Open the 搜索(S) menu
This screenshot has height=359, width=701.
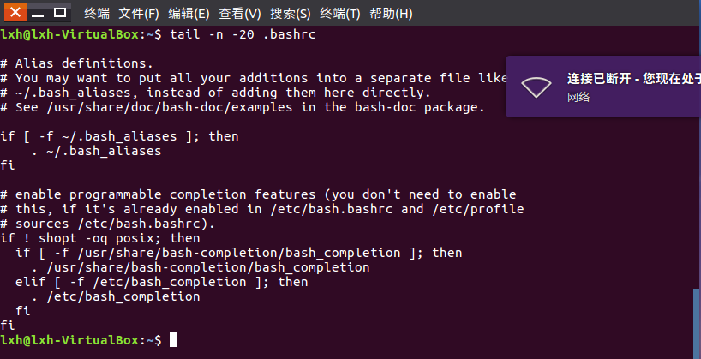291,14
